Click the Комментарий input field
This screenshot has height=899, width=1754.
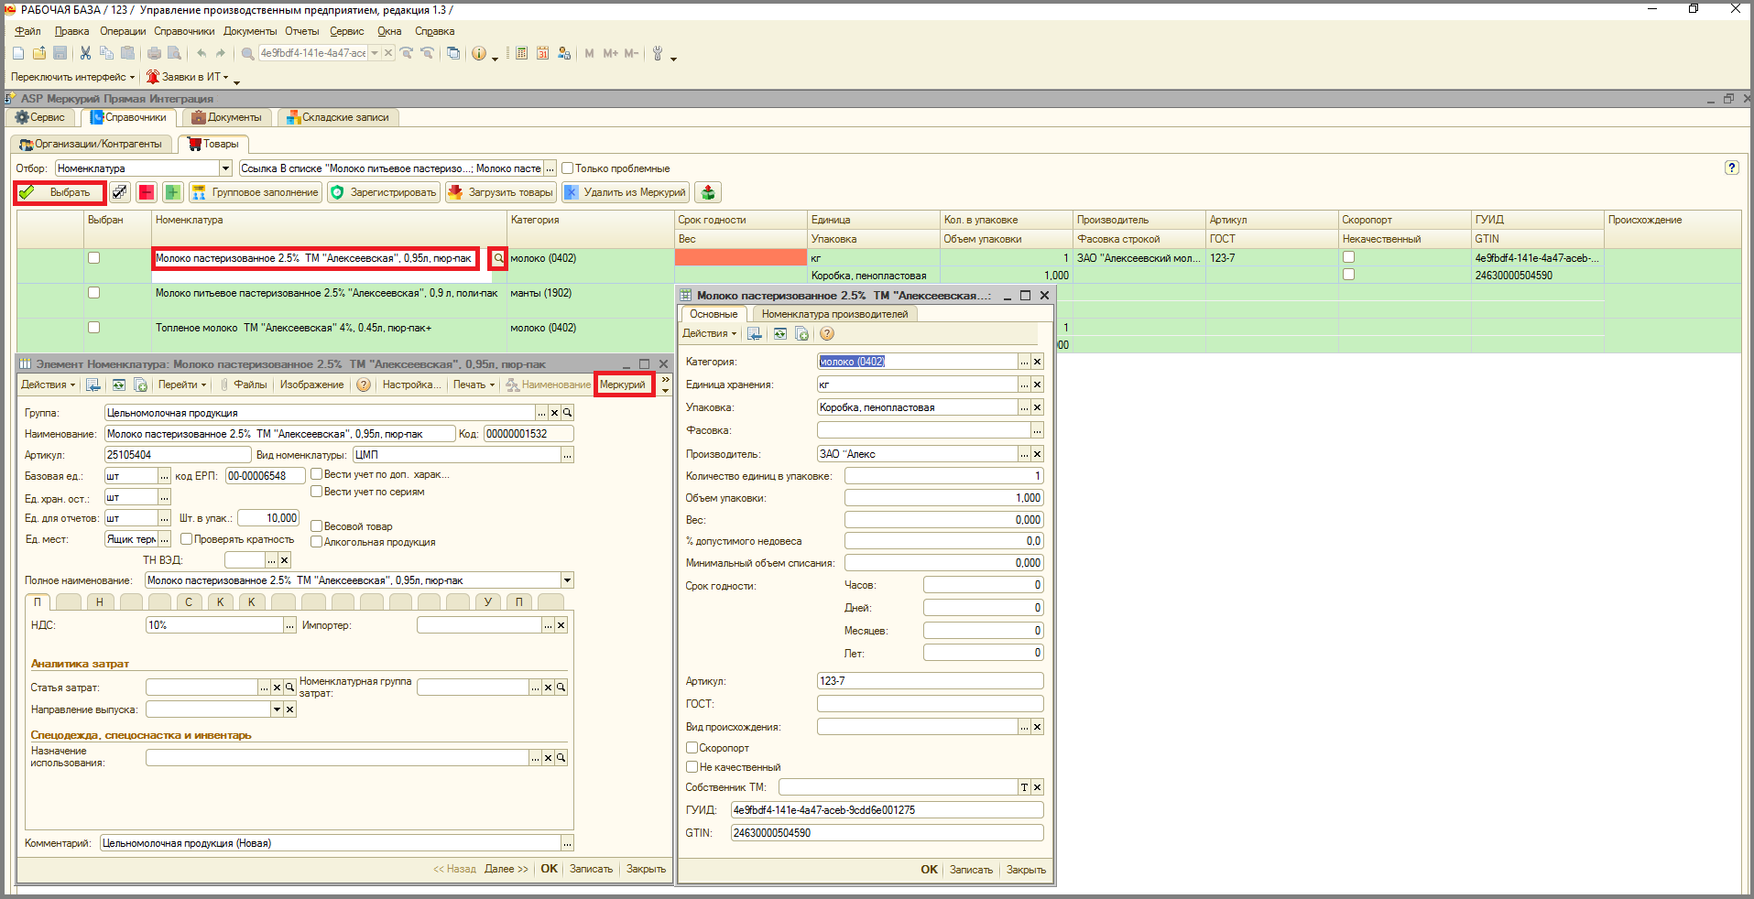point(331,843)
